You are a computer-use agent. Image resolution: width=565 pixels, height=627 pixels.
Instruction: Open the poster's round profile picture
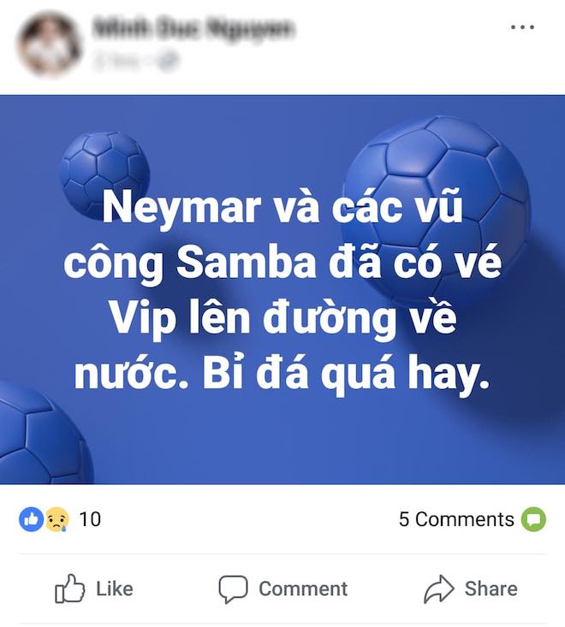49,44
